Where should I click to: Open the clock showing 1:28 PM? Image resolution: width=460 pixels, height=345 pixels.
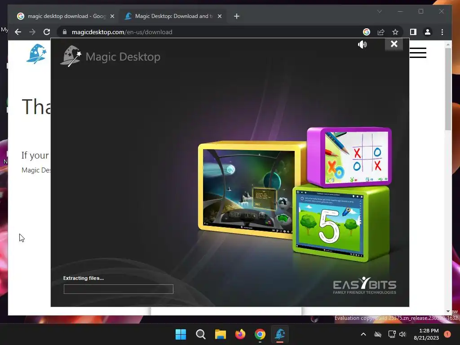426,334
